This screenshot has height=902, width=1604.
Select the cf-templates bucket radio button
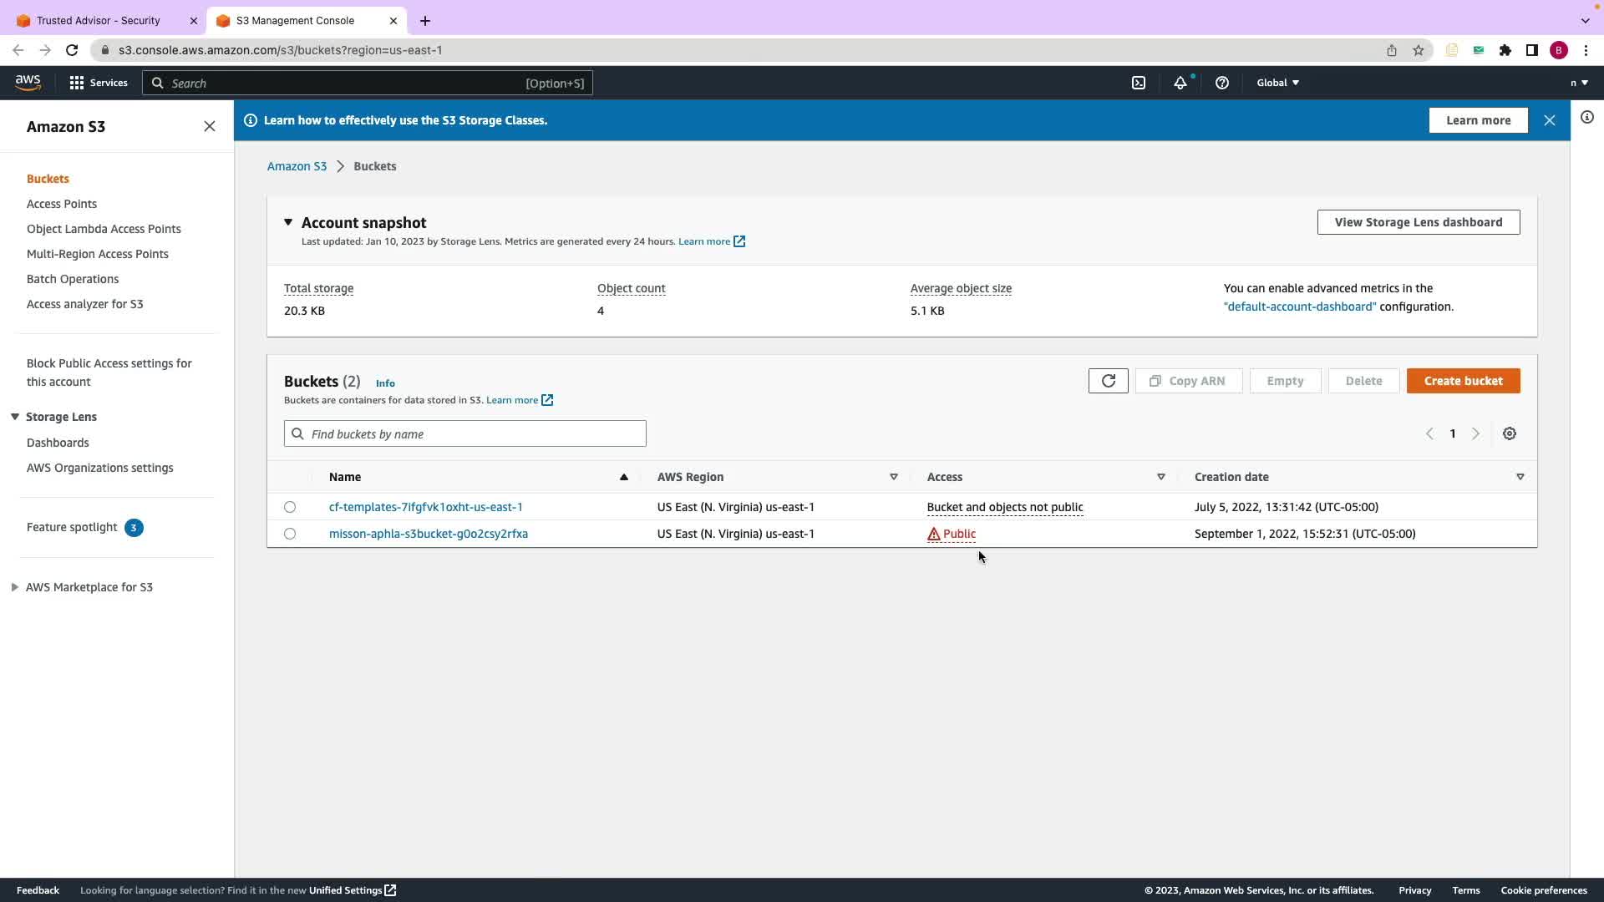[290, 507]
